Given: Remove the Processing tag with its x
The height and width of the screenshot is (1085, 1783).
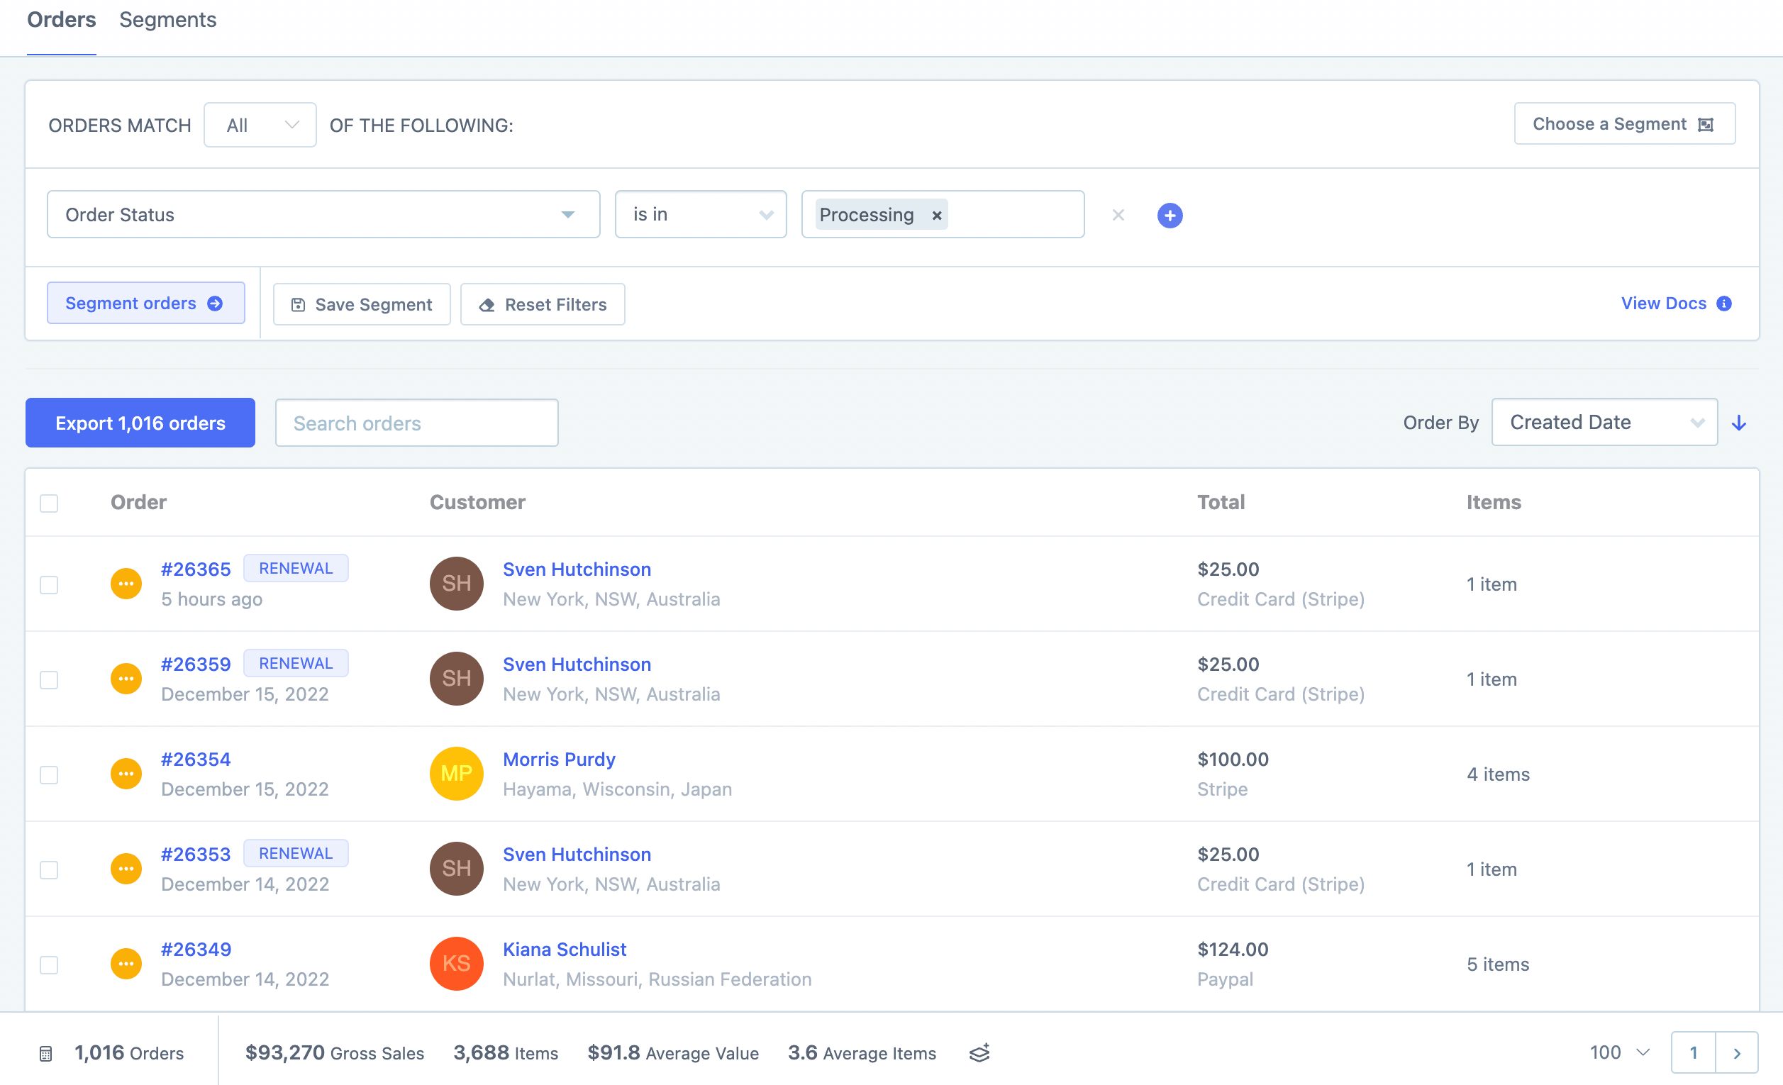Looking at the screenshot, I should pos(936,215).
